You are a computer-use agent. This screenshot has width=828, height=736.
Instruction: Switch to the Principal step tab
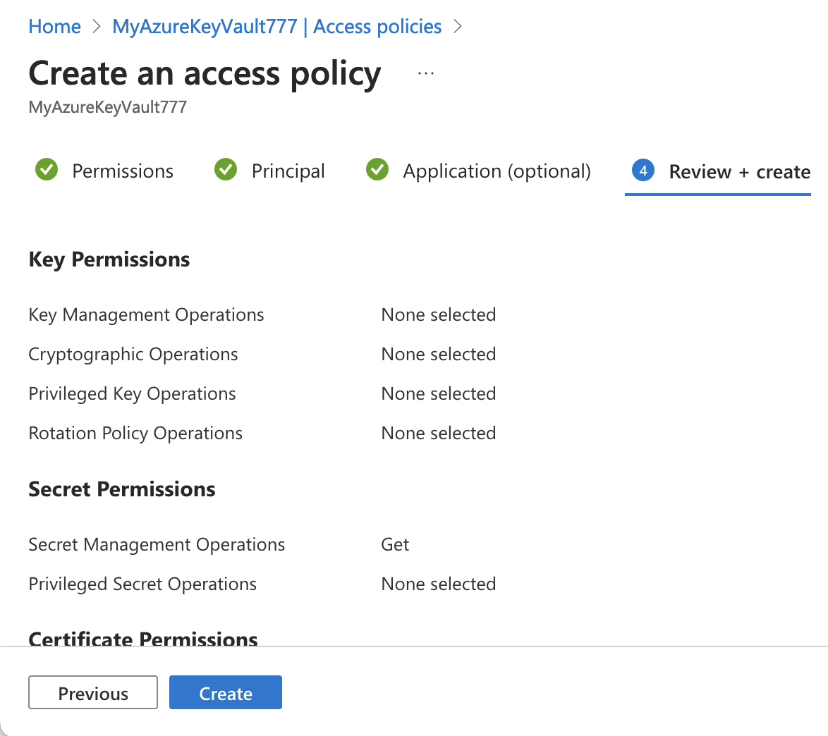click(x=288, y=171)
